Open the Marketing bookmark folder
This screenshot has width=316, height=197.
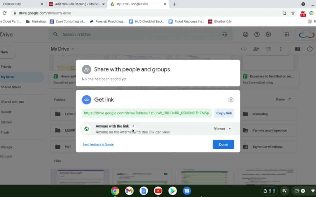36,22
